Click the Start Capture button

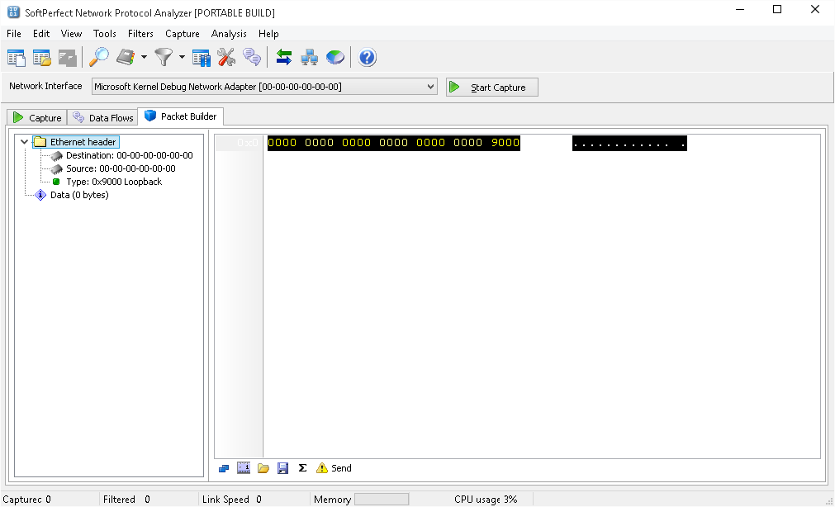[x=492, y=88]
